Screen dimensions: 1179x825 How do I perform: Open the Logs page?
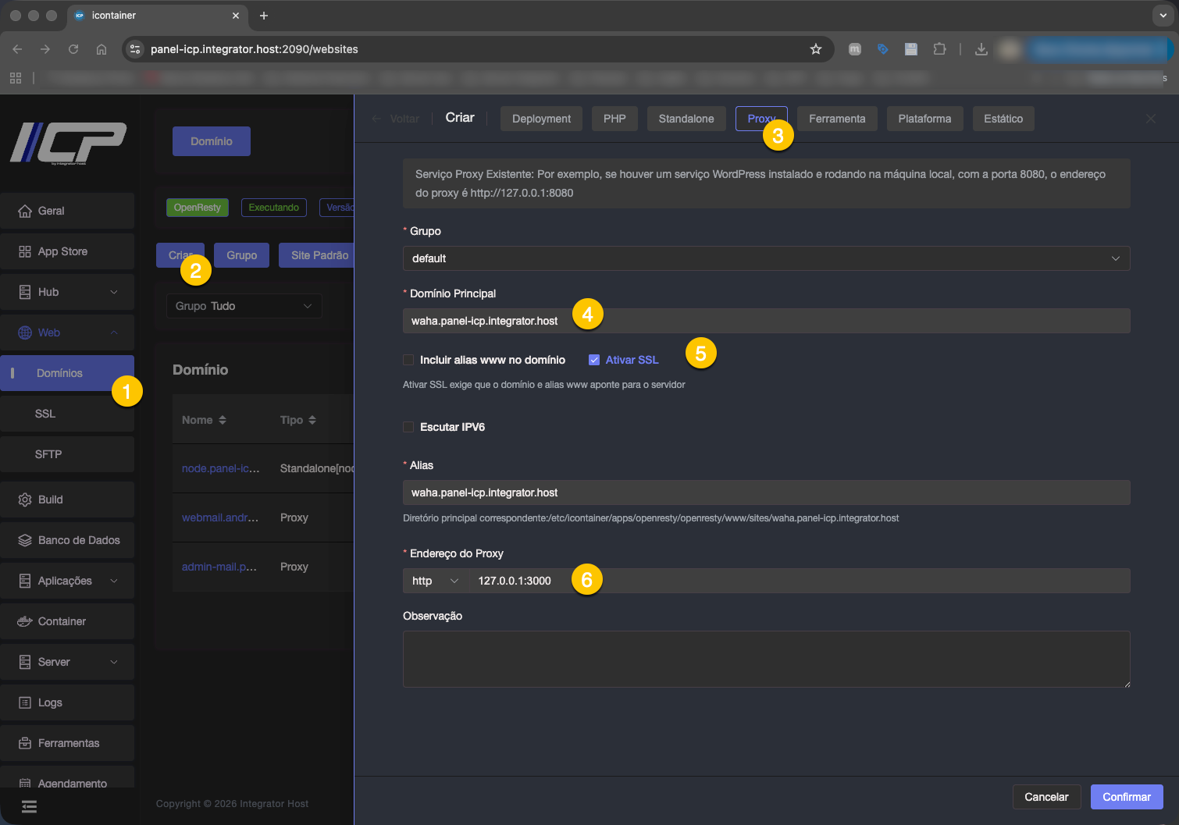50,702
